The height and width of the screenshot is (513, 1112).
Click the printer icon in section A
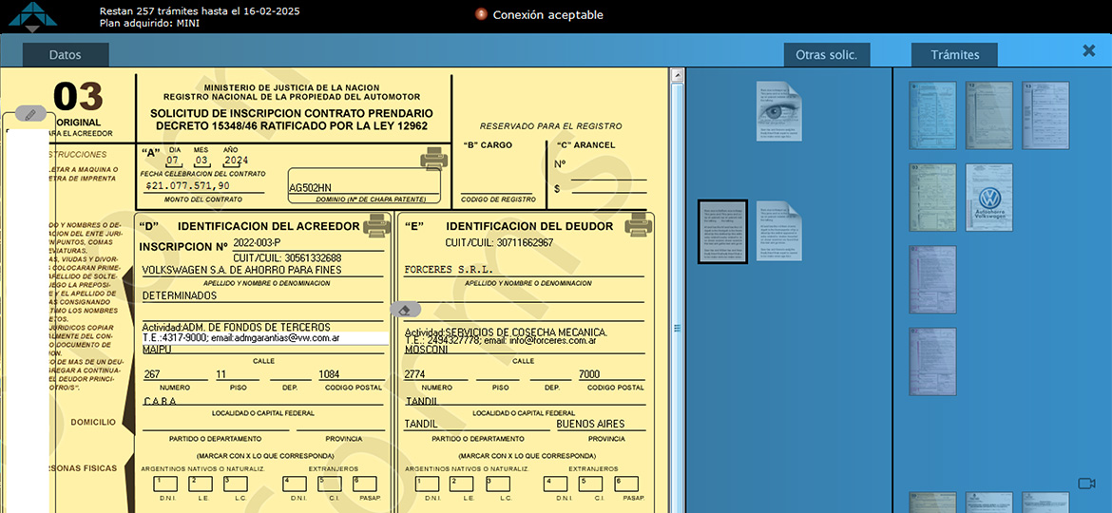pyautogui.click(x=434, y=158)
